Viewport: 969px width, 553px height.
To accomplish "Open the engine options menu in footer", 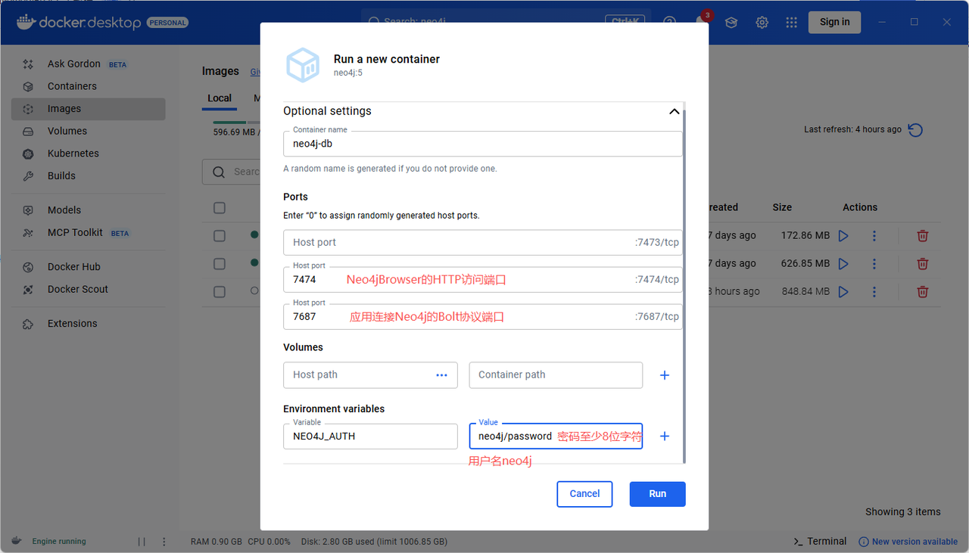I will point(164,542).
